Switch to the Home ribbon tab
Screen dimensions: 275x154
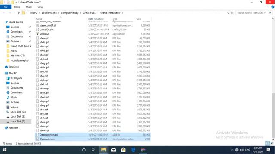coord(17,7)
